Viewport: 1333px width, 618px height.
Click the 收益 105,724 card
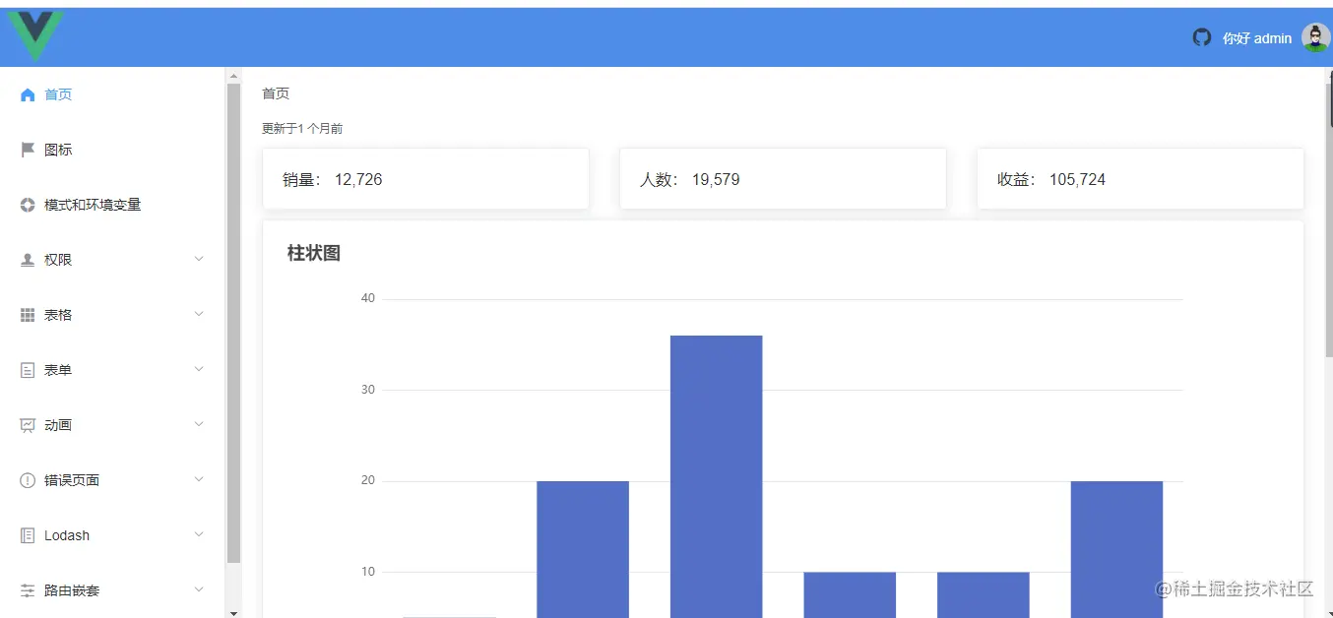[x=1140, y=179]
